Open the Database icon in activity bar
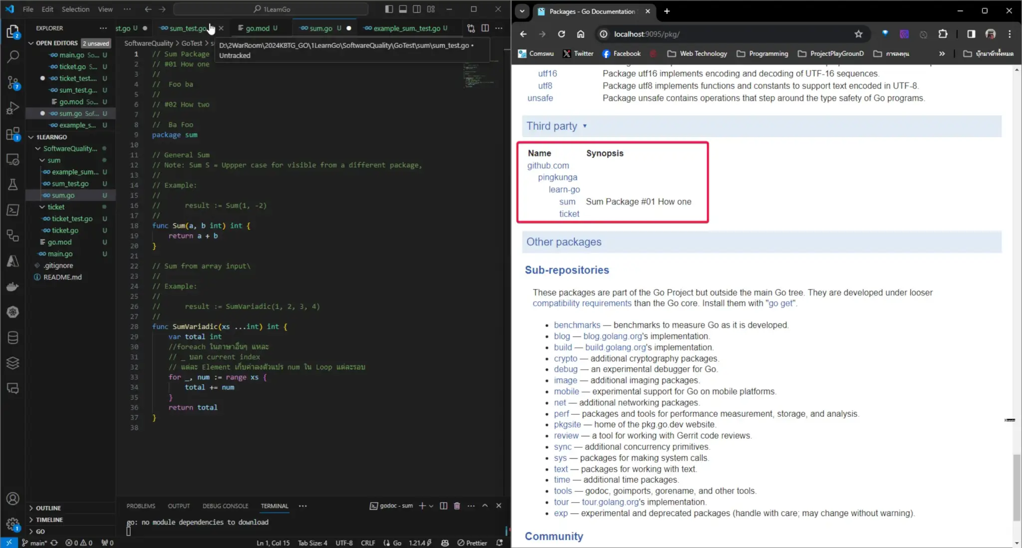Viewport: 1022px width, 548px height. tap(13, 338)
